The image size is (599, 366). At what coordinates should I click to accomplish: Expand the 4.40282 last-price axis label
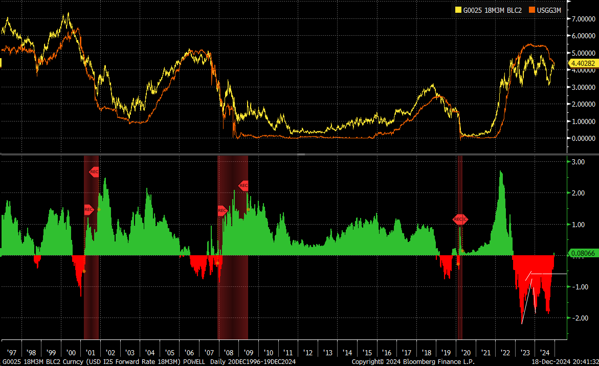click(583, 63)
